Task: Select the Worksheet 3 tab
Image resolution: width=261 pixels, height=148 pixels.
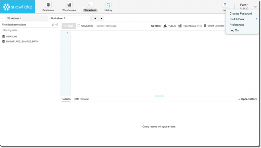Action: (69, 18)
